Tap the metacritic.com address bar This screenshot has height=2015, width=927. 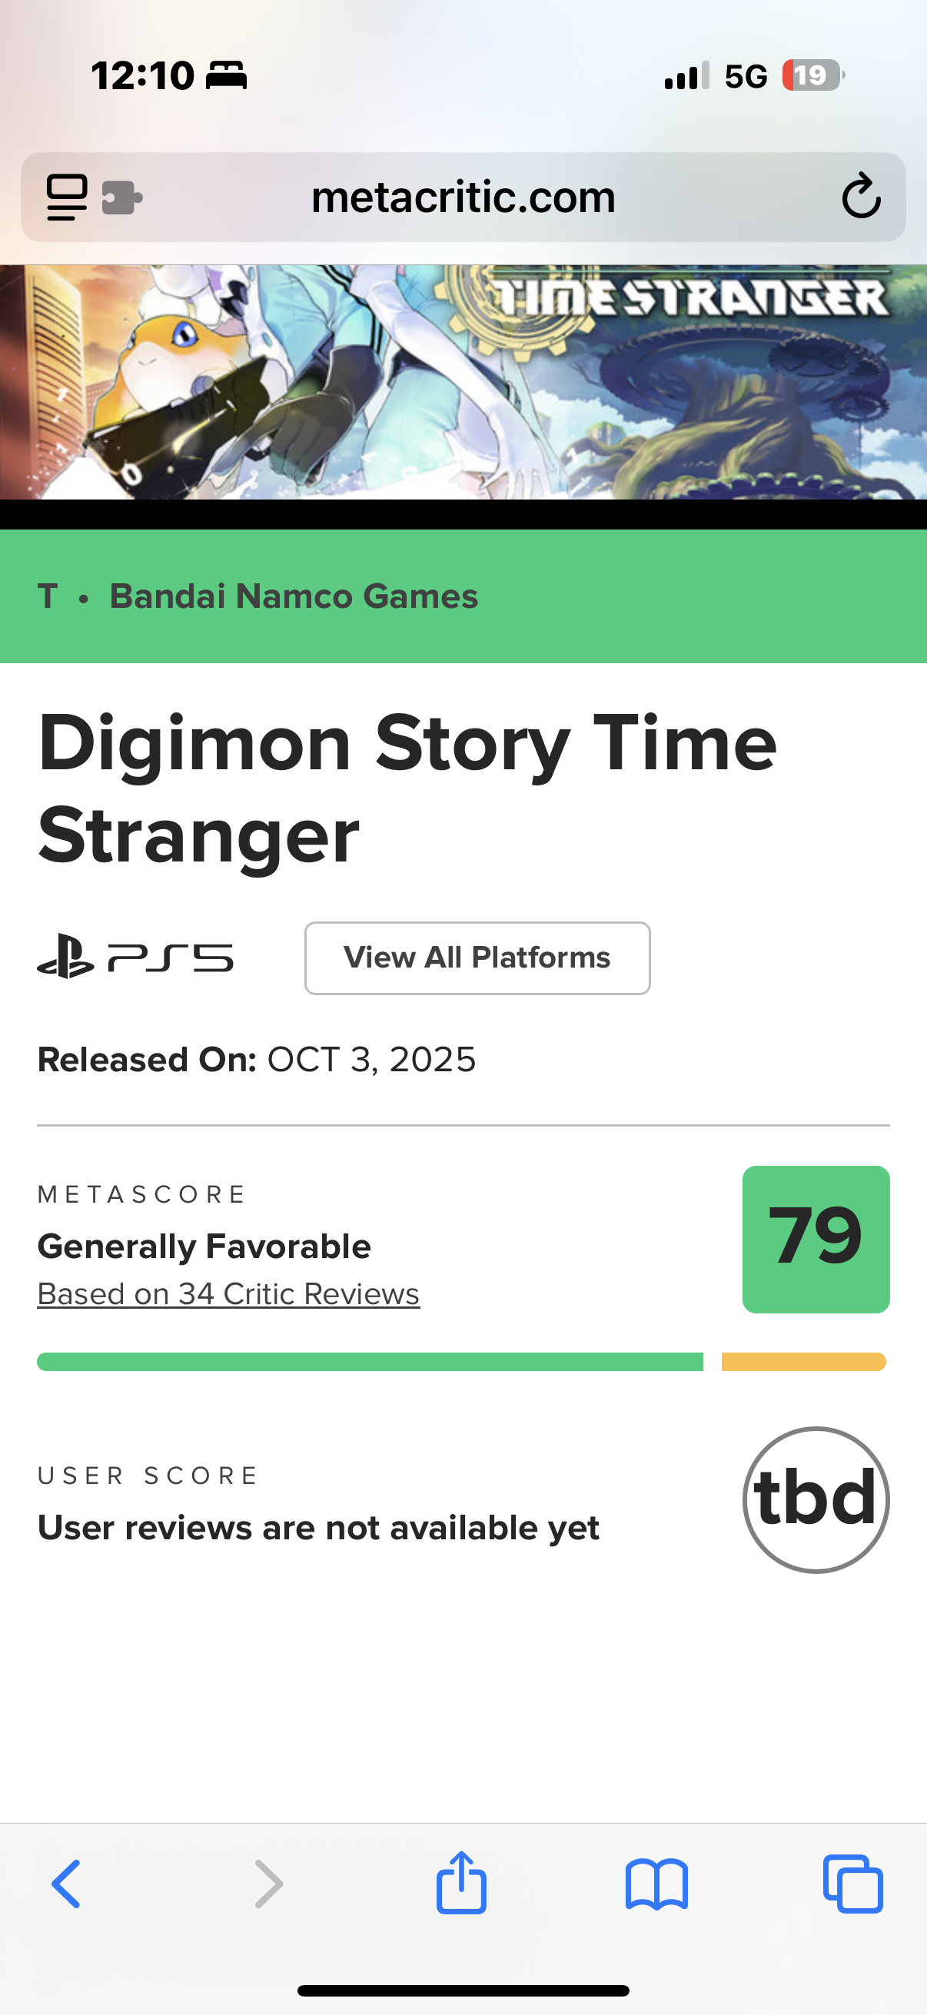pyautogui.click(x=463, y=197)
